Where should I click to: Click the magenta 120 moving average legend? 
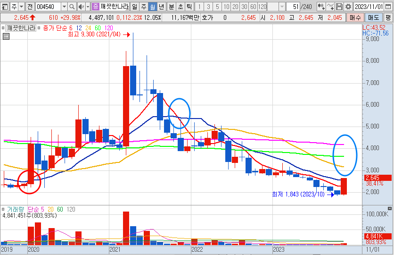tap(108, 28)
